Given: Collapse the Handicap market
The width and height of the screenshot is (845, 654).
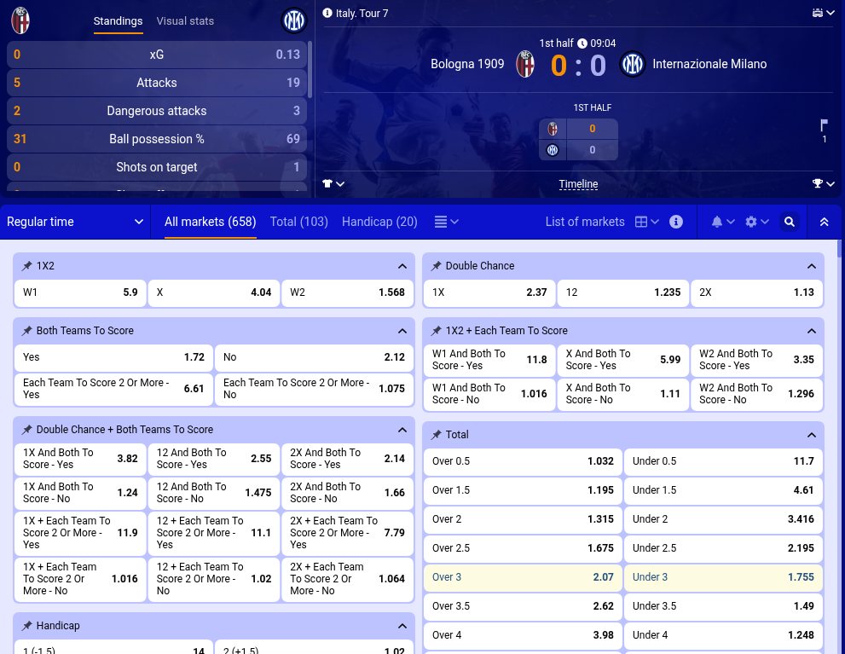Looking at the screenshot, I should (x=402, y=626).
